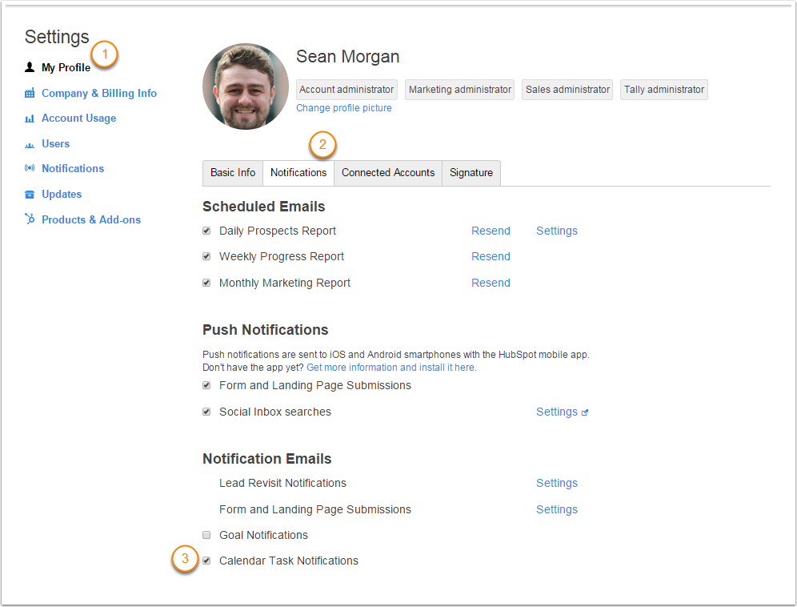The height and width of the screenshot is (607, 797).
Task: Click the Tally administrator badge
Action: [x=664, y=90]
